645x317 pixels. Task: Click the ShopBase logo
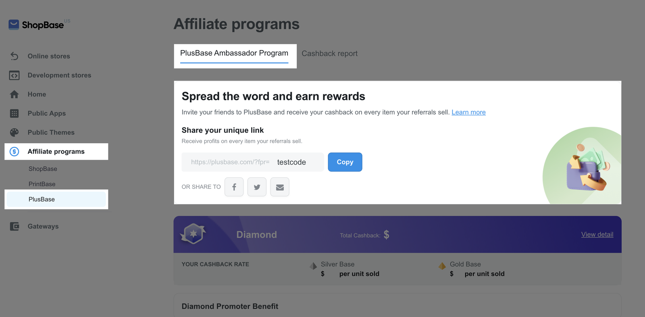point(37,25)
